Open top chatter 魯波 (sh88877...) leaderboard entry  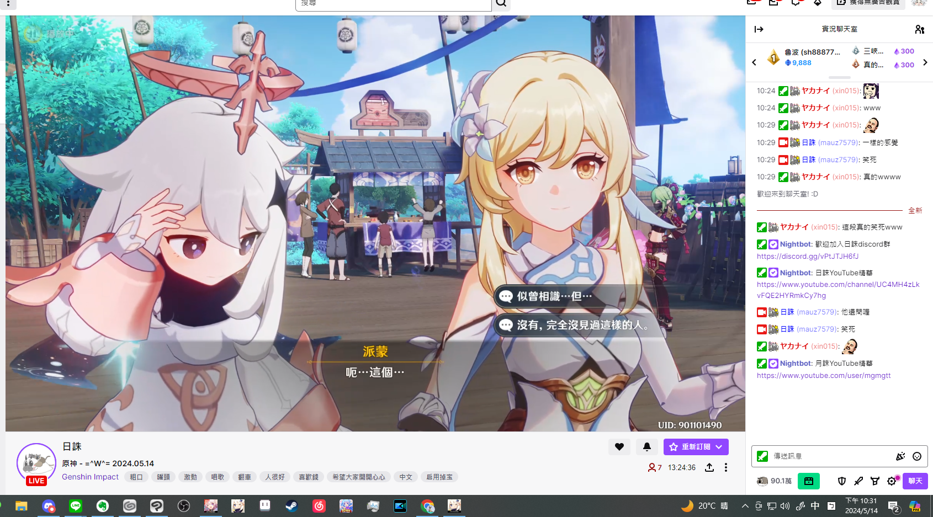click(803, 57)
